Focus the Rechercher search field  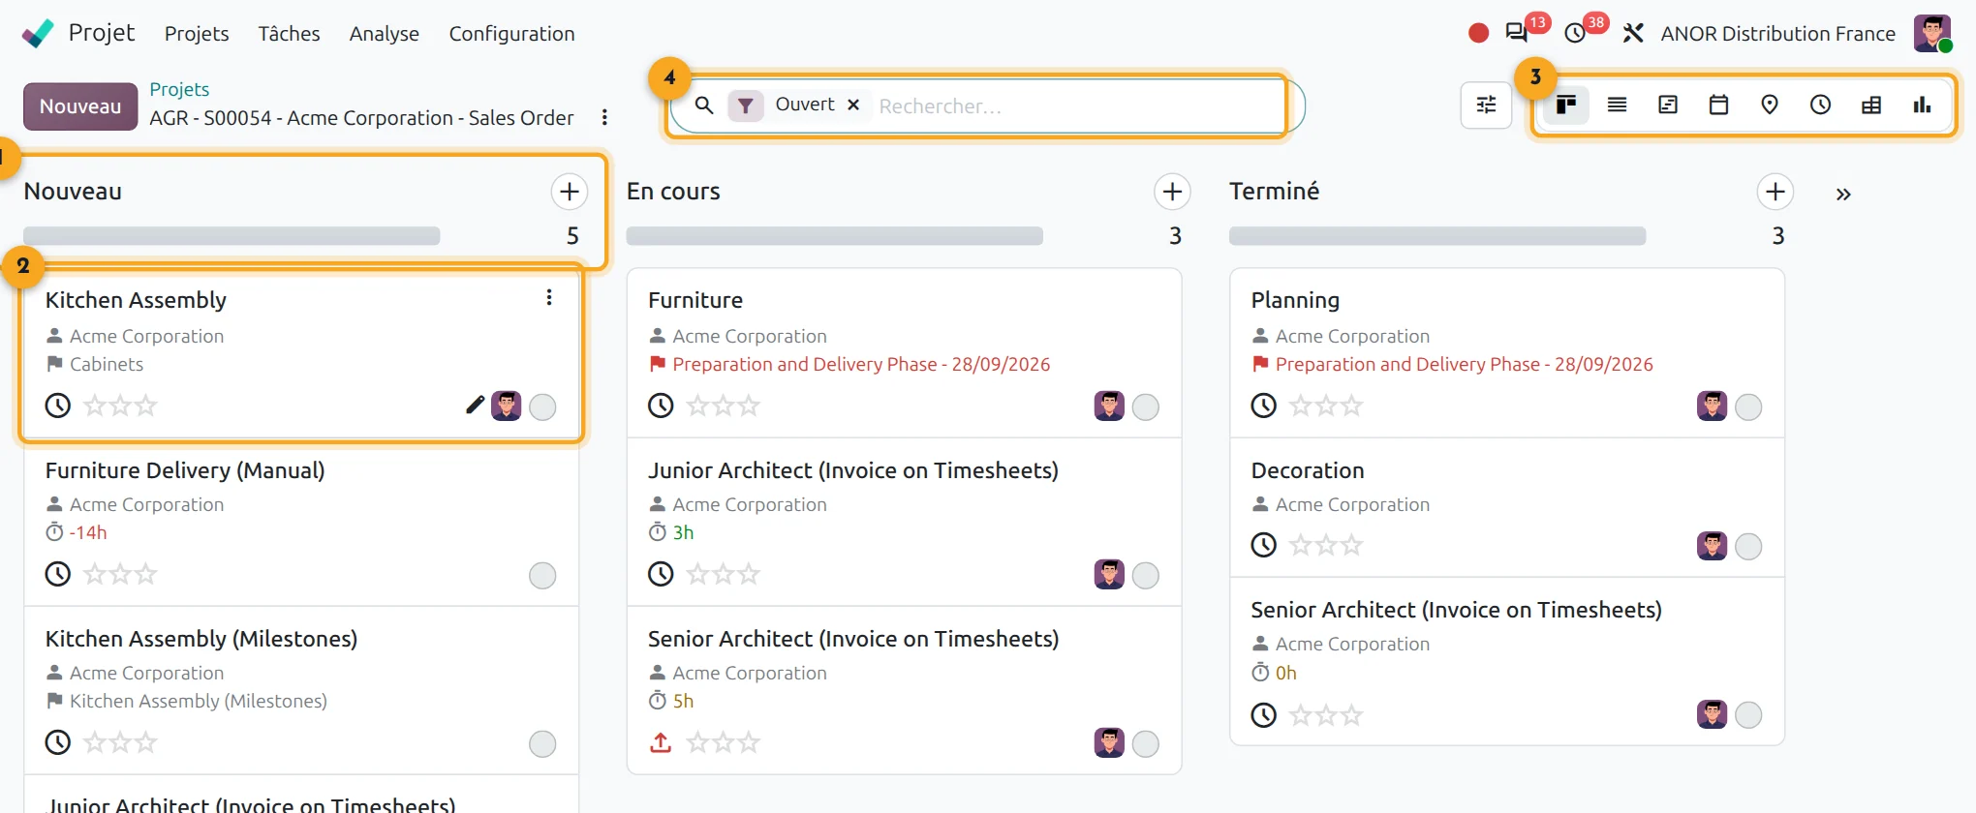1075,105
